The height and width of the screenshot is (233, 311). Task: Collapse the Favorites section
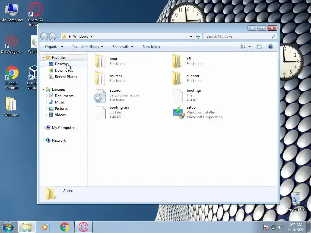(43, 57)
